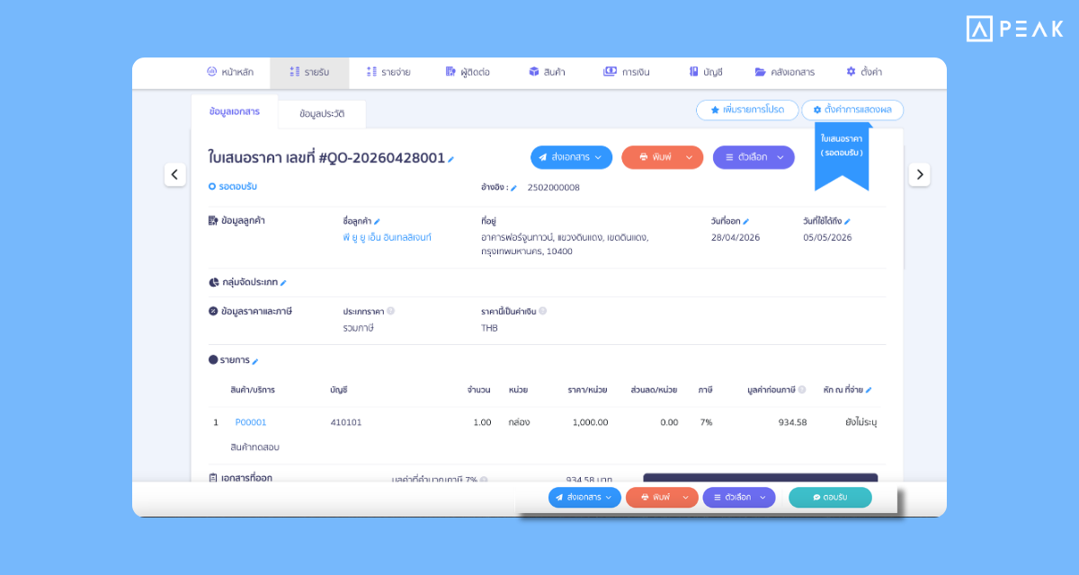Open customer link พี ยู ยู เอ็น อินเทลลิเจนท์

click(x=387, y=237)
